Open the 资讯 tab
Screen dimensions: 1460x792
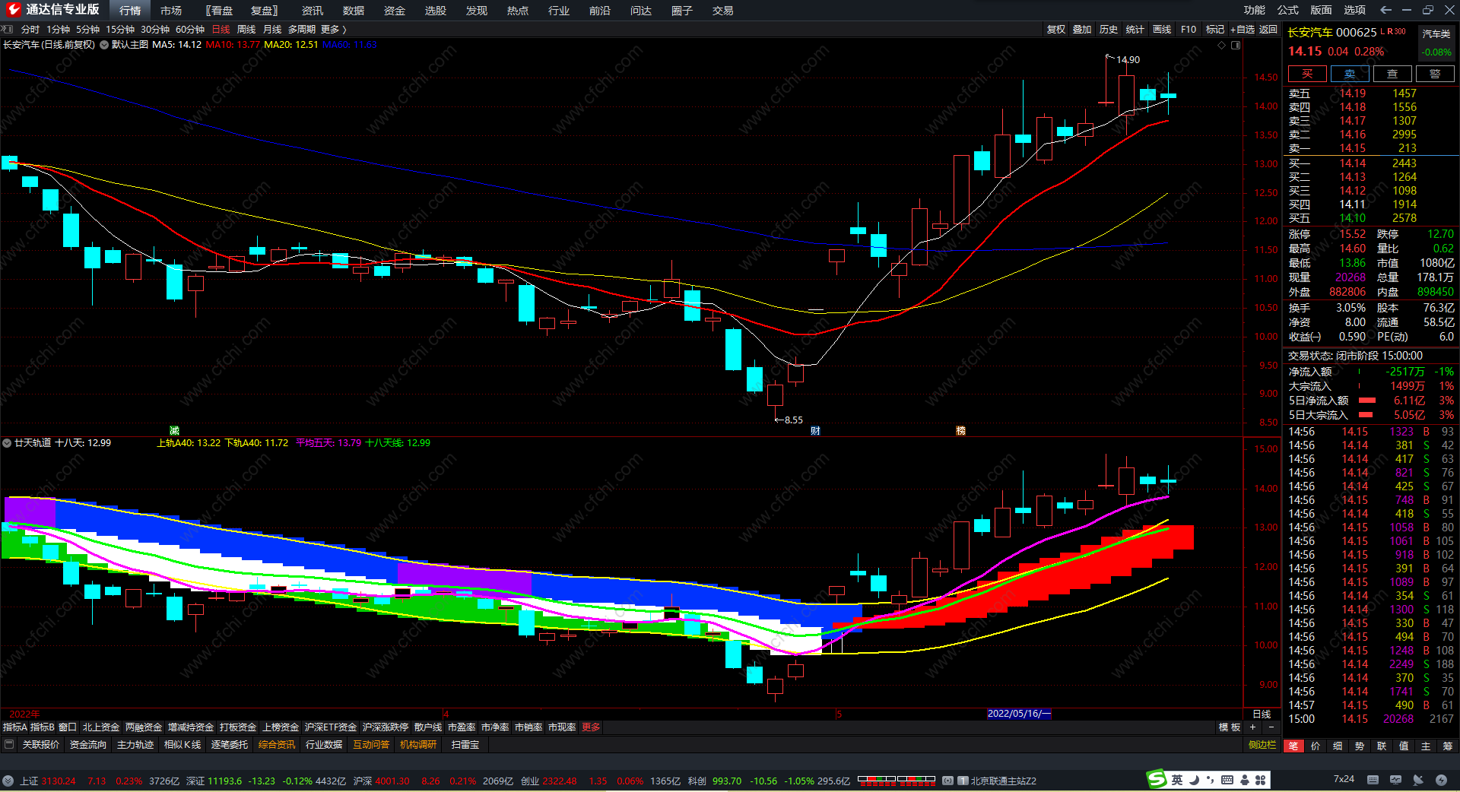pyautogui.click(x=313, y=11)
